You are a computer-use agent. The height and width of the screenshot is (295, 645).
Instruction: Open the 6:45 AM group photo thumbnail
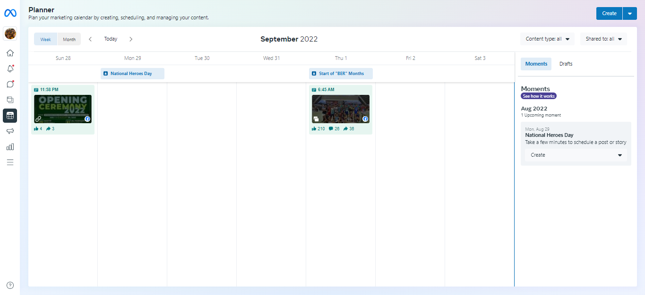[341, 109]
